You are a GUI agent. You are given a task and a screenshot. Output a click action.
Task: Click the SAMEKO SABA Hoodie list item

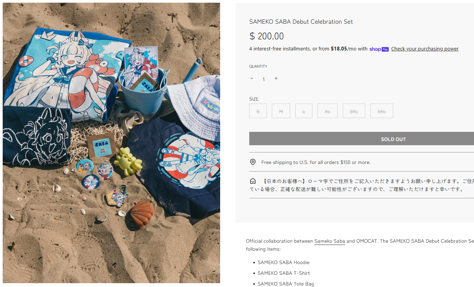tap(283, 263)
